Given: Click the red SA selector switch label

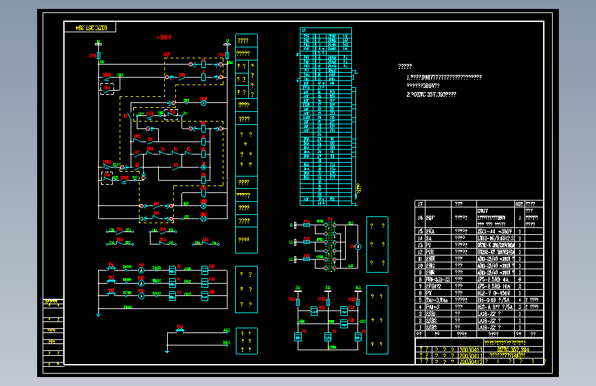Looking at the screenshot, I should point(329,219).
